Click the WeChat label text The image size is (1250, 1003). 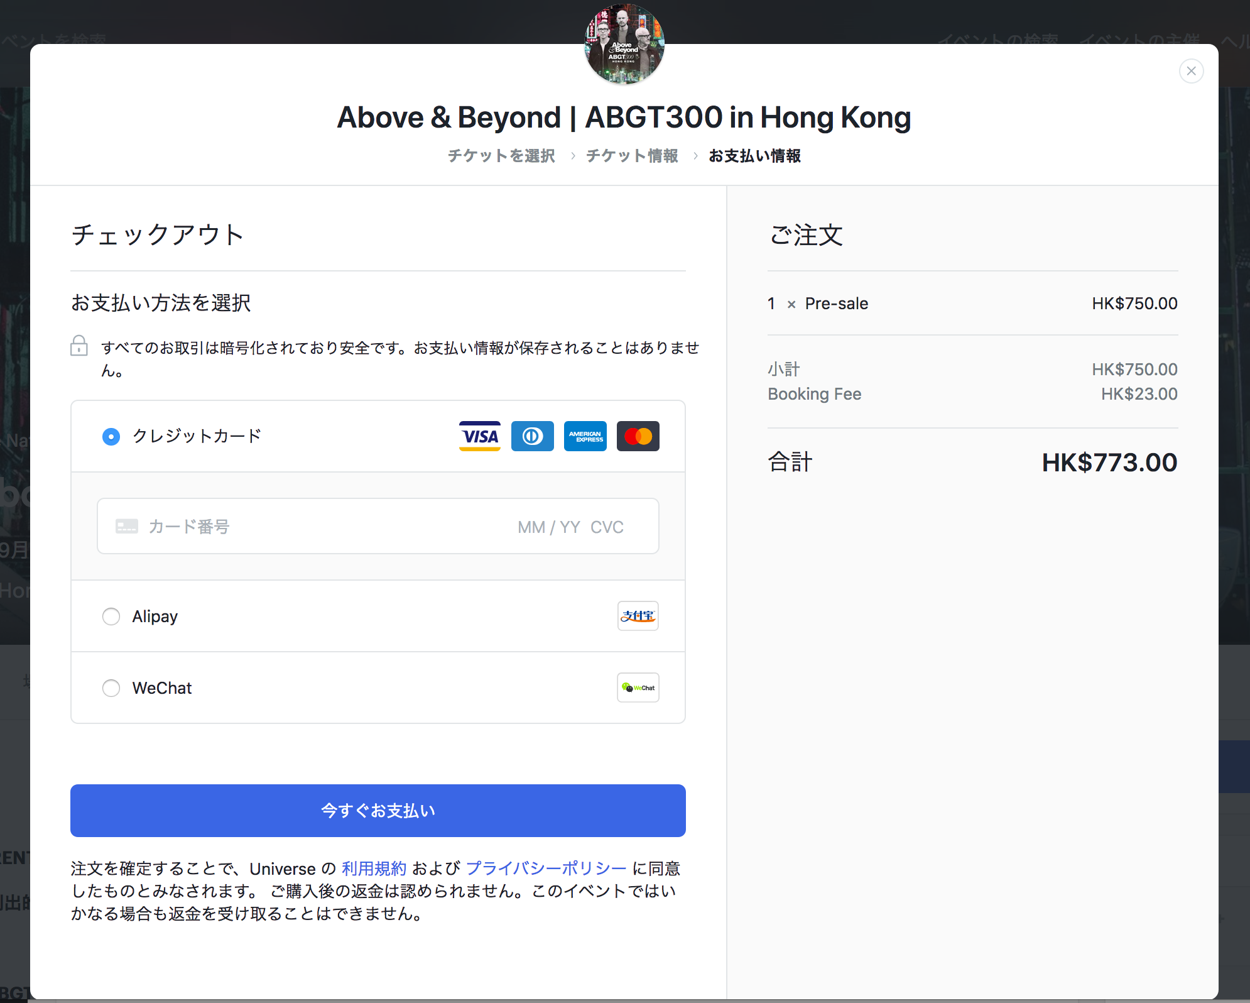(x=162, y=688)
